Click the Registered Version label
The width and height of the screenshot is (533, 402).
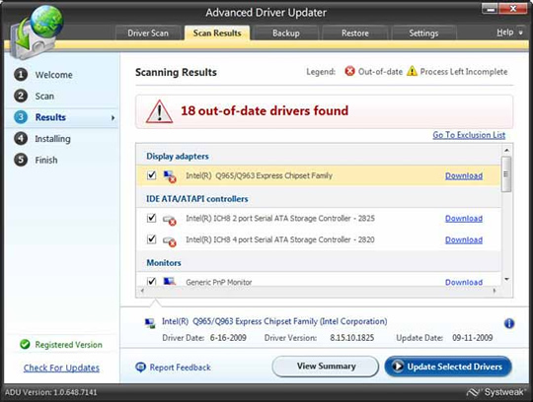[68, 345]
